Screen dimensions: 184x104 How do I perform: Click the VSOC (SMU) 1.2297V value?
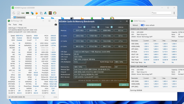[x=53, y=43]
